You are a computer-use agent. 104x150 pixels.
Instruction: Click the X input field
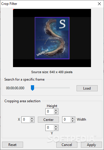[26, 119]
